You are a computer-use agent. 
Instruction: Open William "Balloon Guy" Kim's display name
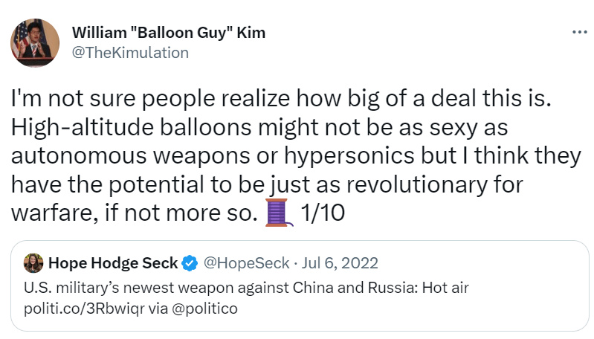click(x=168, y=33)
